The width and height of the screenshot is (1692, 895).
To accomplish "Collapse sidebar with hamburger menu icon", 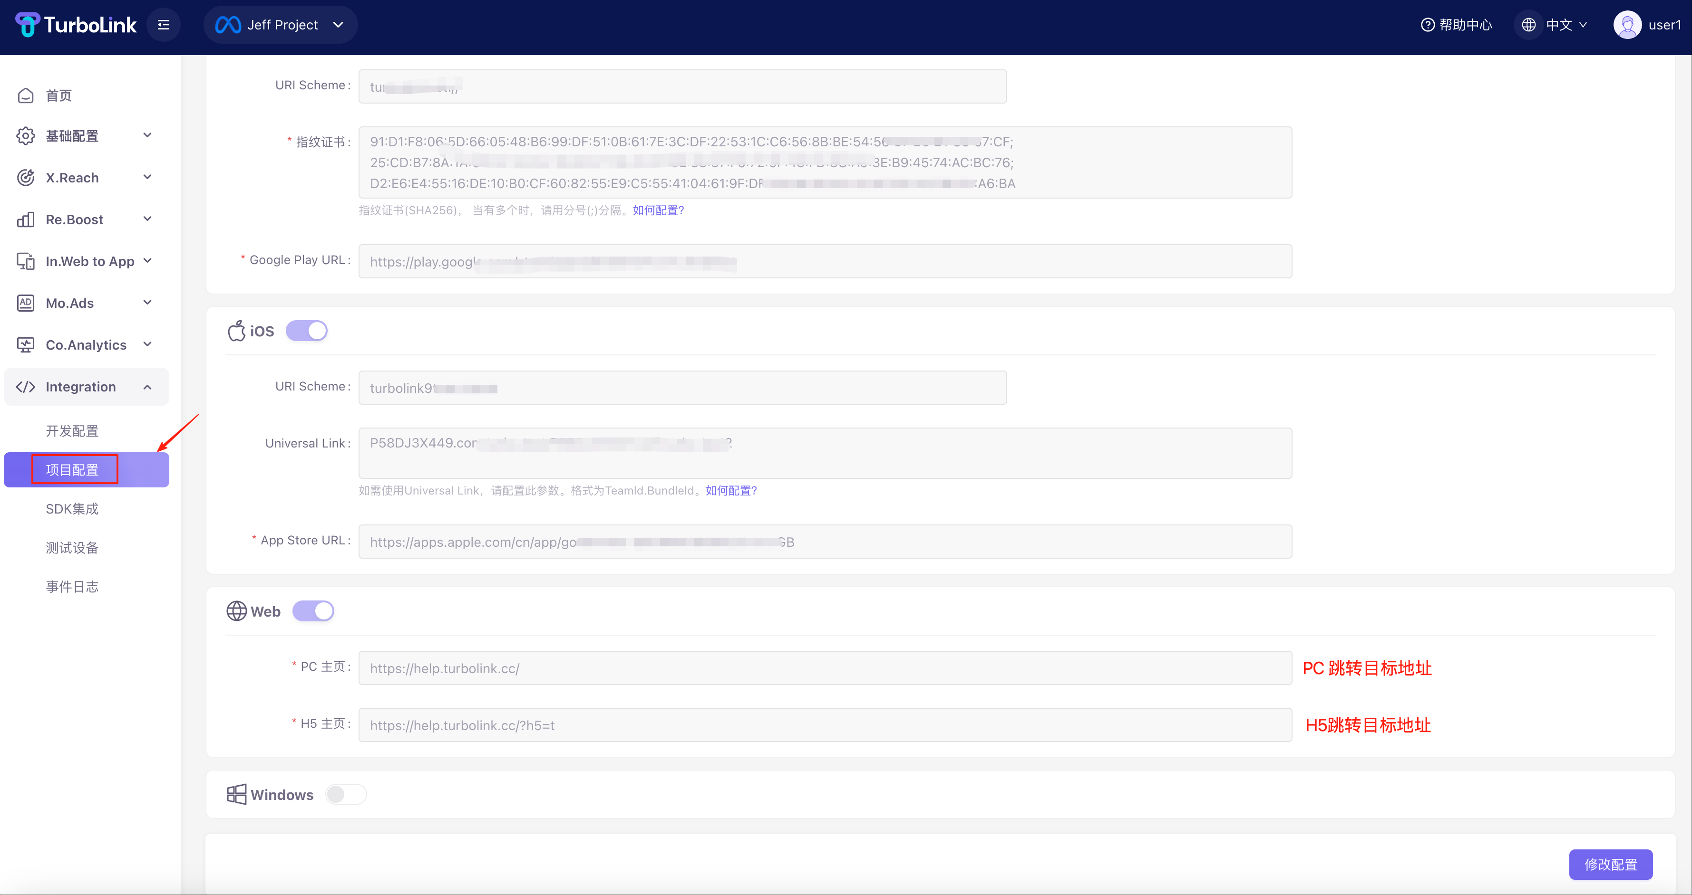I will click(x=164, y=25).
